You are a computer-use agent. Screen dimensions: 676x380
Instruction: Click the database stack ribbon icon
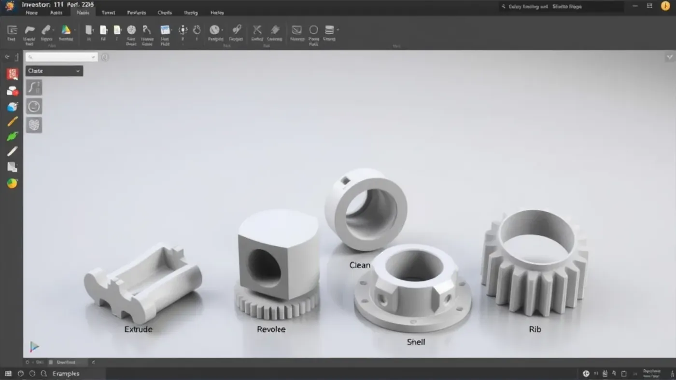329,30
